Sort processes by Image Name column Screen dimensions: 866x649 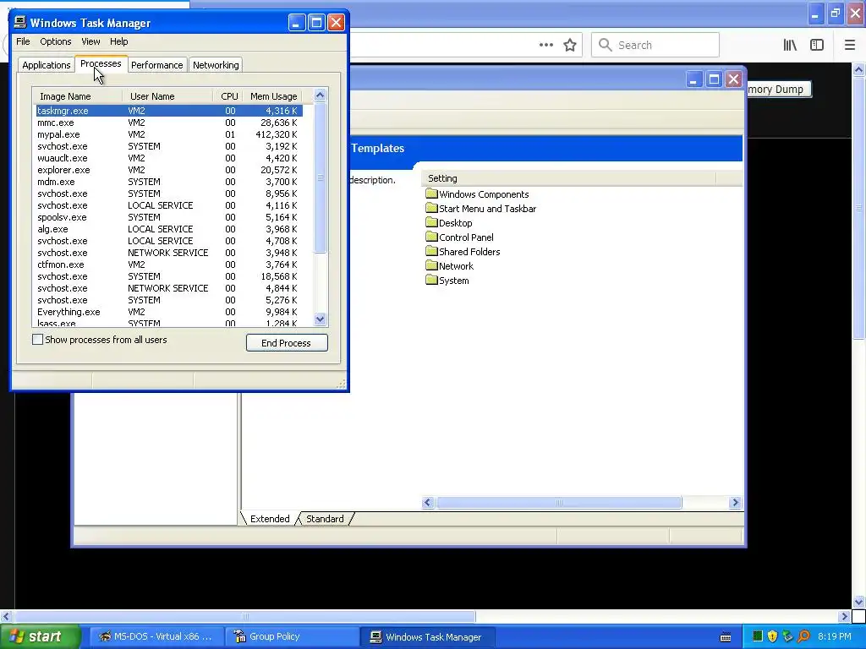click(x=77, y=96)
